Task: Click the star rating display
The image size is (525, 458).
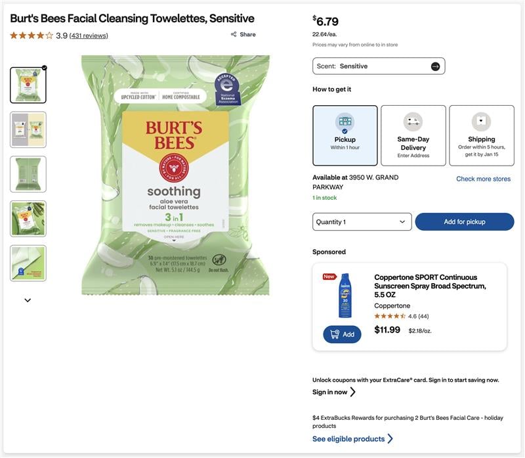Action: tap(31, 35)
